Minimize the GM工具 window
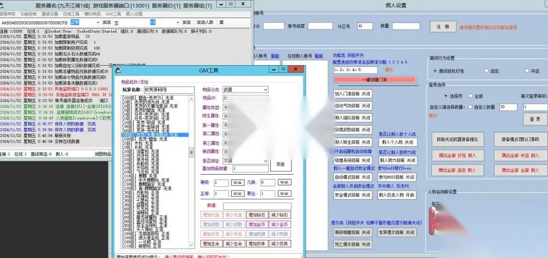This screenshot has height=258, width=548. point(275,70)
